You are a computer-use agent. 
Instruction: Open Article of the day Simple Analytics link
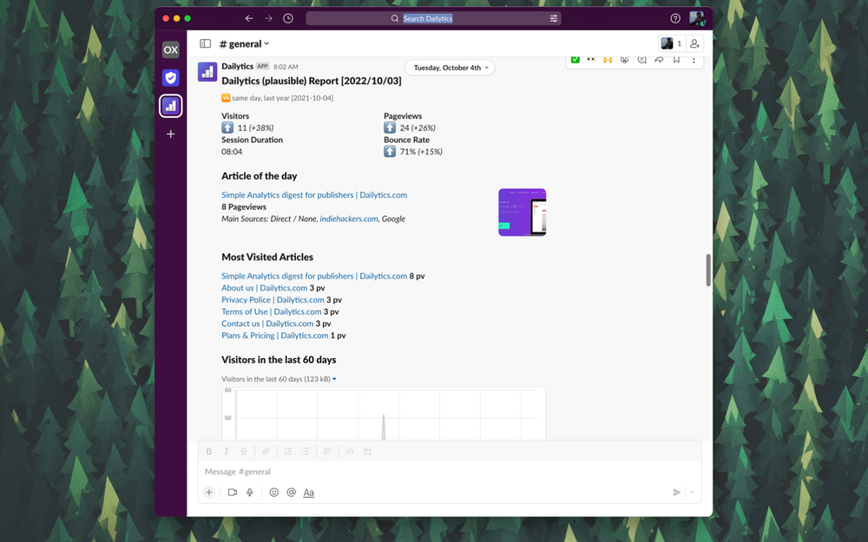tap(314, 194)
